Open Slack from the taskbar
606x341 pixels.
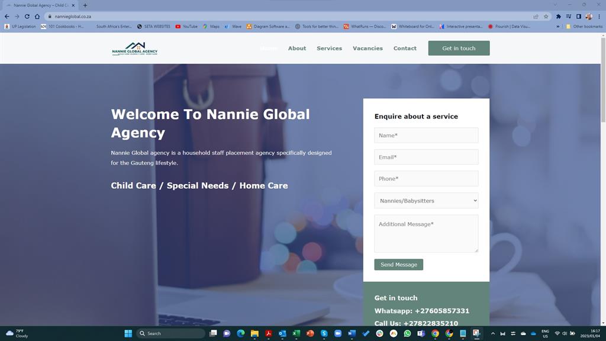(379, 333)
